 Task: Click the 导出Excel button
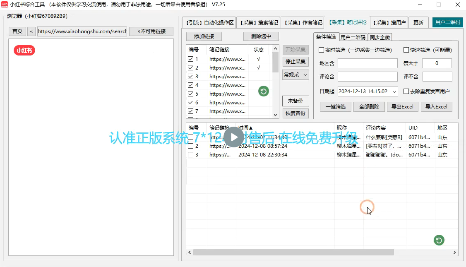(x=402, y=107)
